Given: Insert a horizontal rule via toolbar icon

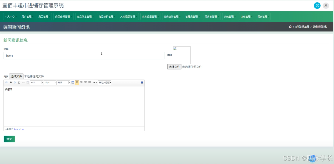Looking at the screenshot, I should [x=23, y=82].
